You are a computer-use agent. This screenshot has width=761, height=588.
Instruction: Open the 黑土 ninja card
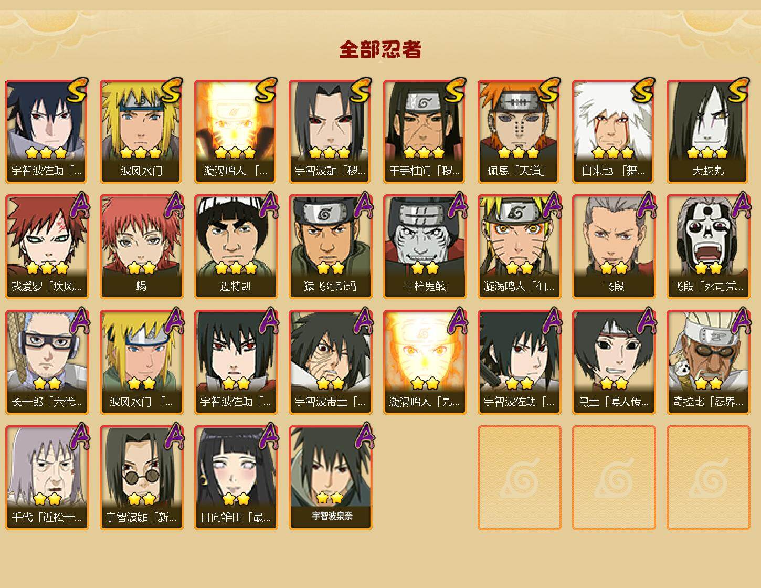point(614,362)
